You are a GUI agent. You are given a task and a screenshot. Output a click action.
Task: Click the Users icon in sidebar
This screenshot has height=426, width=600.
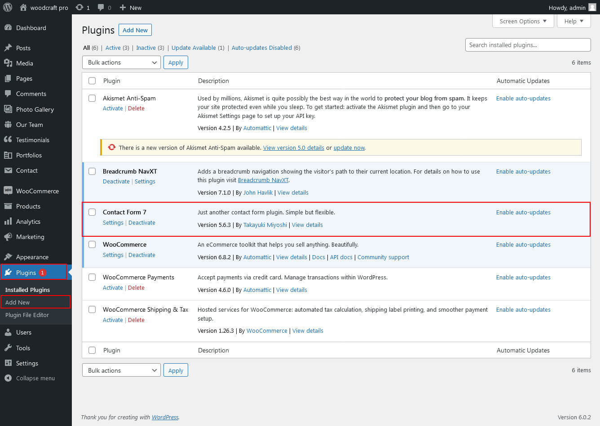coord(8,332)
